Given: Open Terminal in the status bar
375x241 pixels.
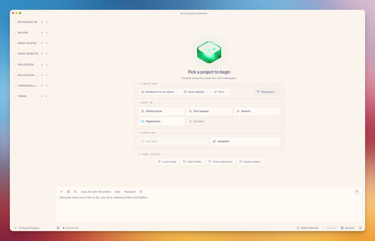Looking at the screenshot, I should tap(330, 228).
